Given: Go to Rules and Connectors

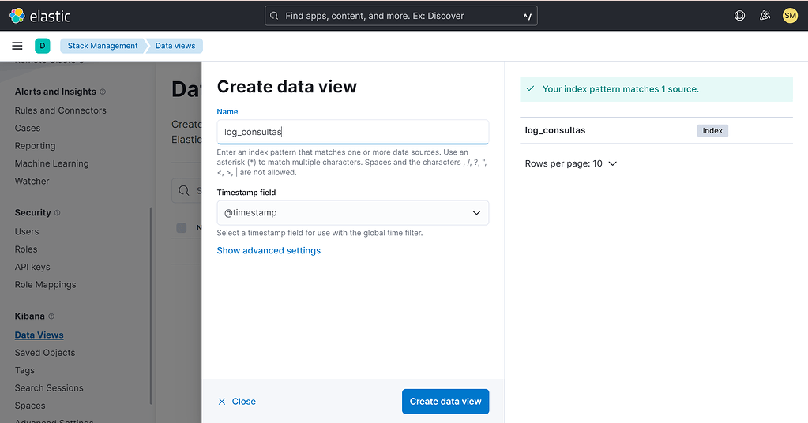Looking at the screenshot, I should 60,110.
